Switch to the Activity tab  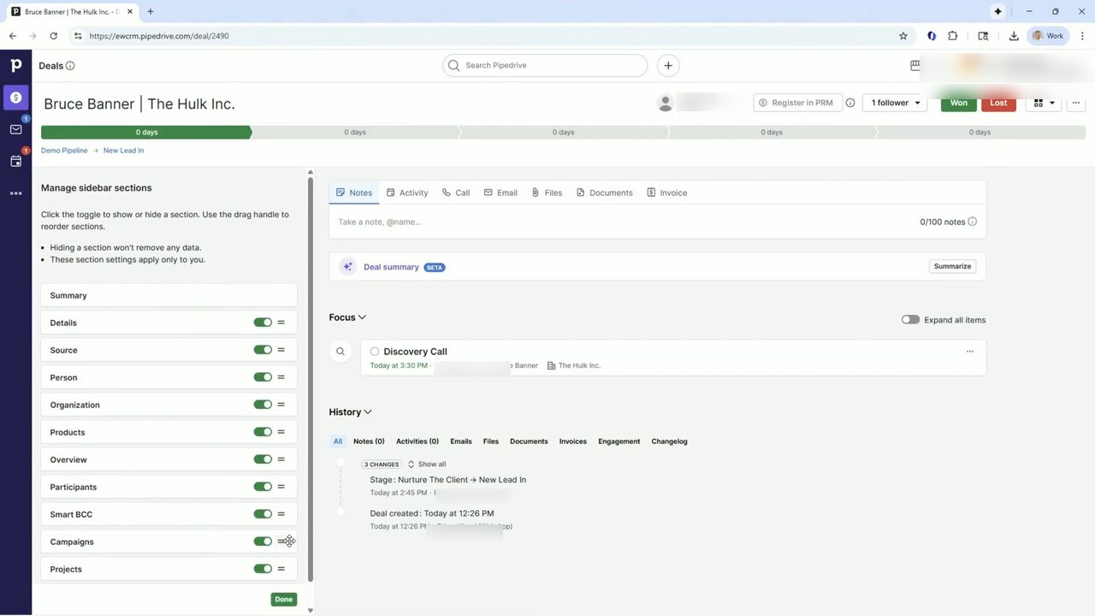[x=407, y=193]
